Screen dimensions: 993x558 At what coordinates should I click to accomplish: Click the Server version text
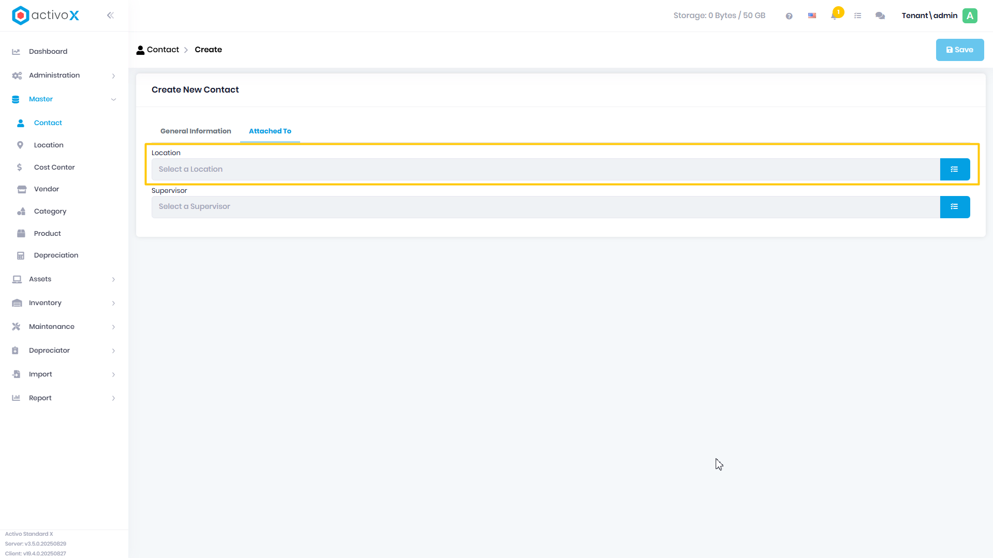coord(36,544)
